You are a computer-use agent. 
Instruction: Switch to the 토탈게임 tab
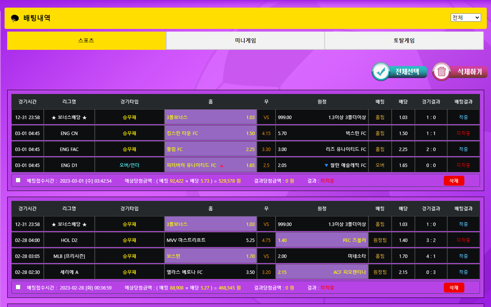coord(404,41)
